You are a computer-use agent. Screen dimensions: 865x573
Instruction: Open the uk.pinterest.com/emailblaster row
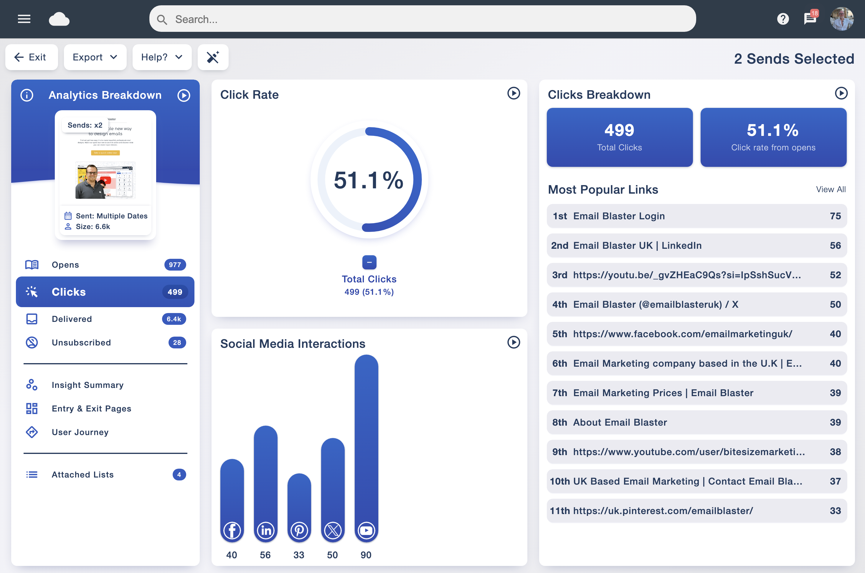[696, 511]
